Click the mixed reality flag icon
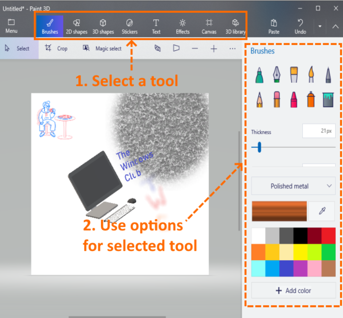This screenshot has width=343, height=318. pyautogui.click(x=176, y=48)
